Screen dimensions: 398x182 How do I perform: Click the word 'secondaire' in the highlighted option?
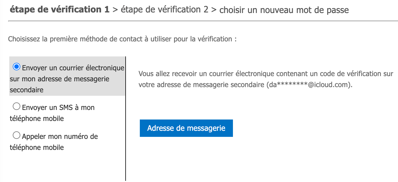[27, 90]
